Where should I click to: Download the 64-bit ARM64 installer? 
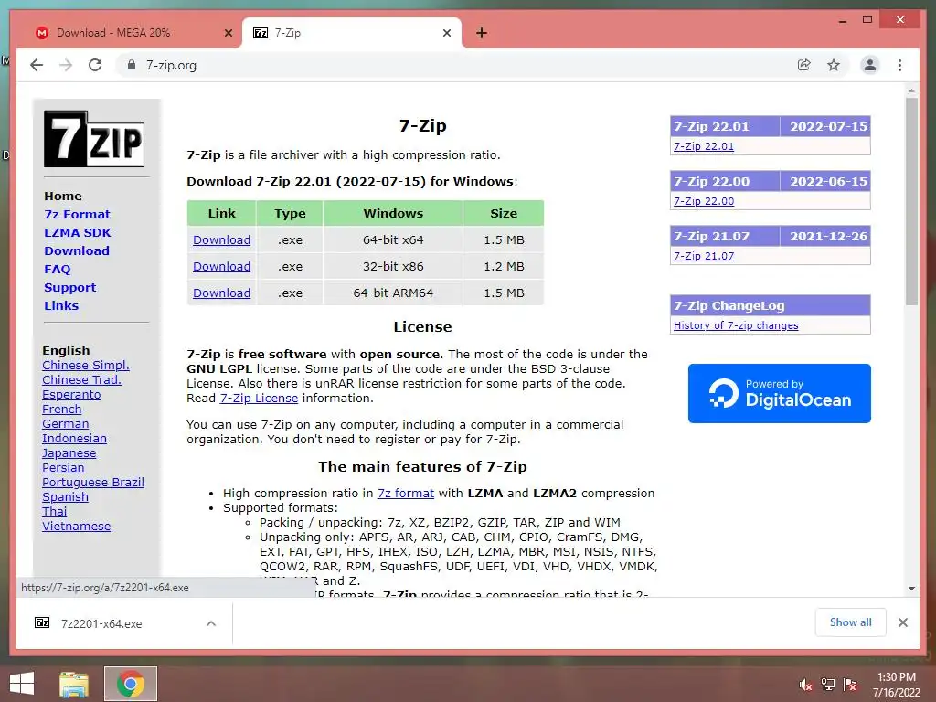click(221, 292)
